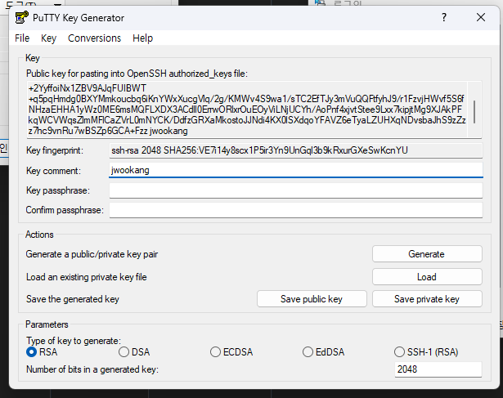Open the File menu

(x=22, y=38)
